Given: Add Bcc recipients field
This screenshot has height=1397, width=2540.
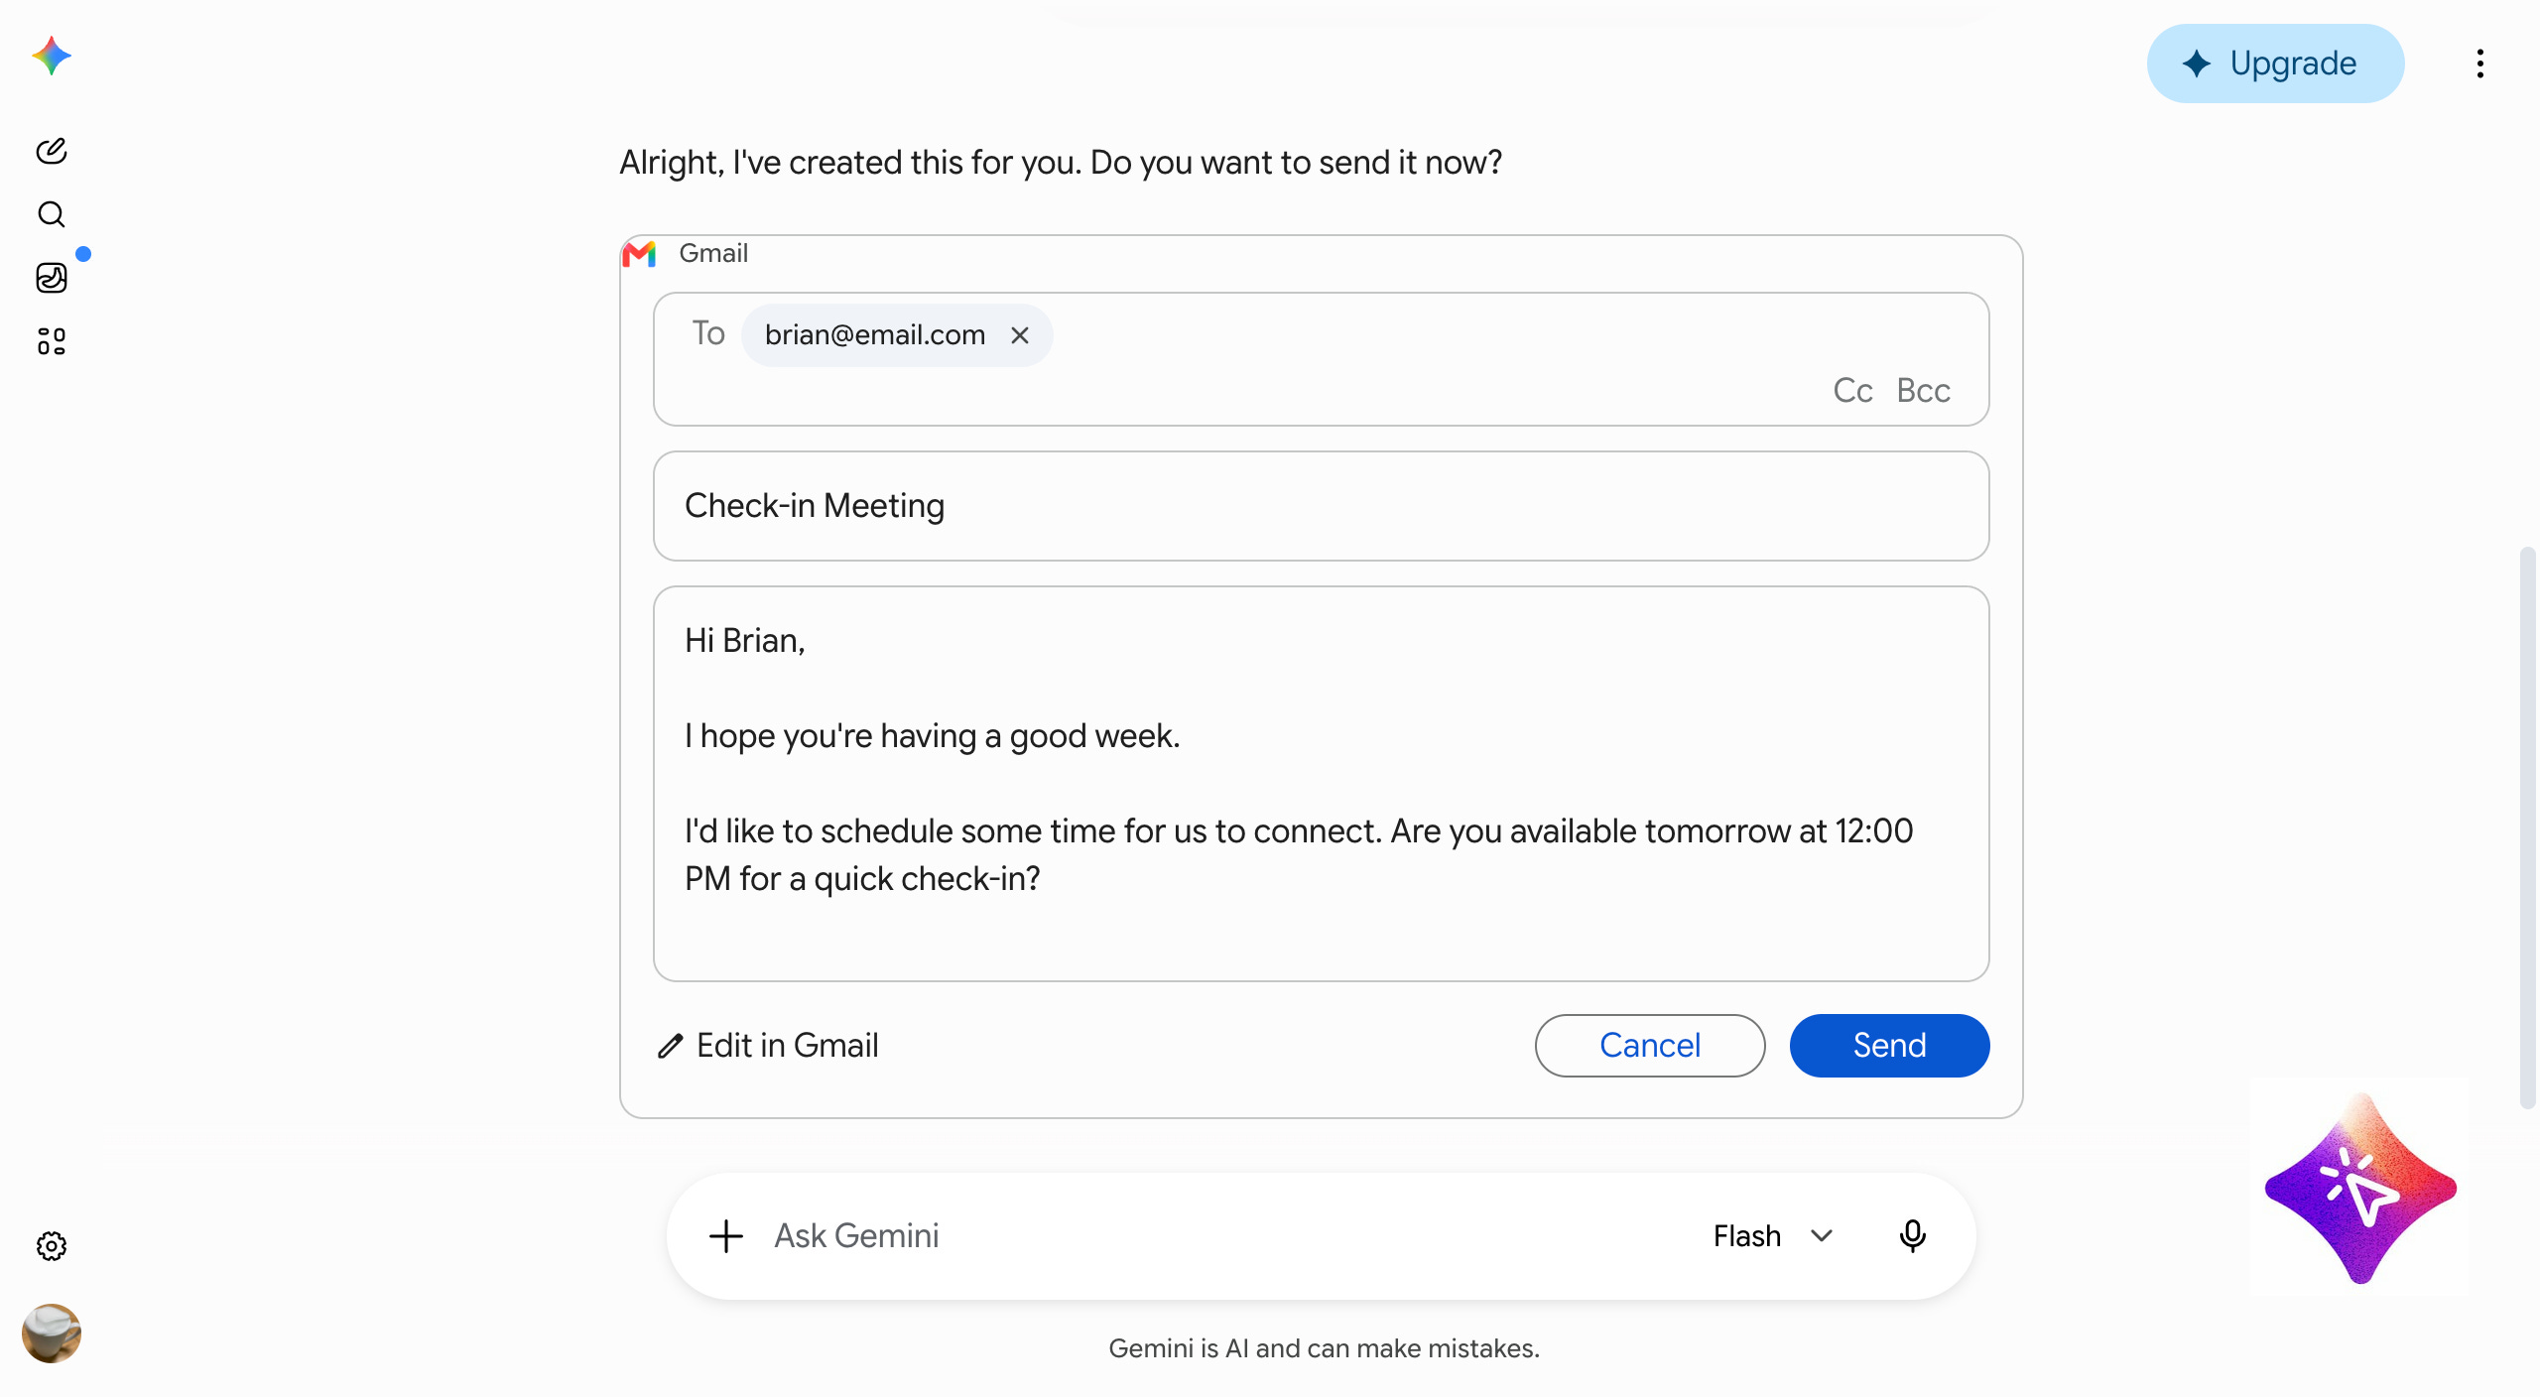Looking at the screenshot, I should [1923, 391].
